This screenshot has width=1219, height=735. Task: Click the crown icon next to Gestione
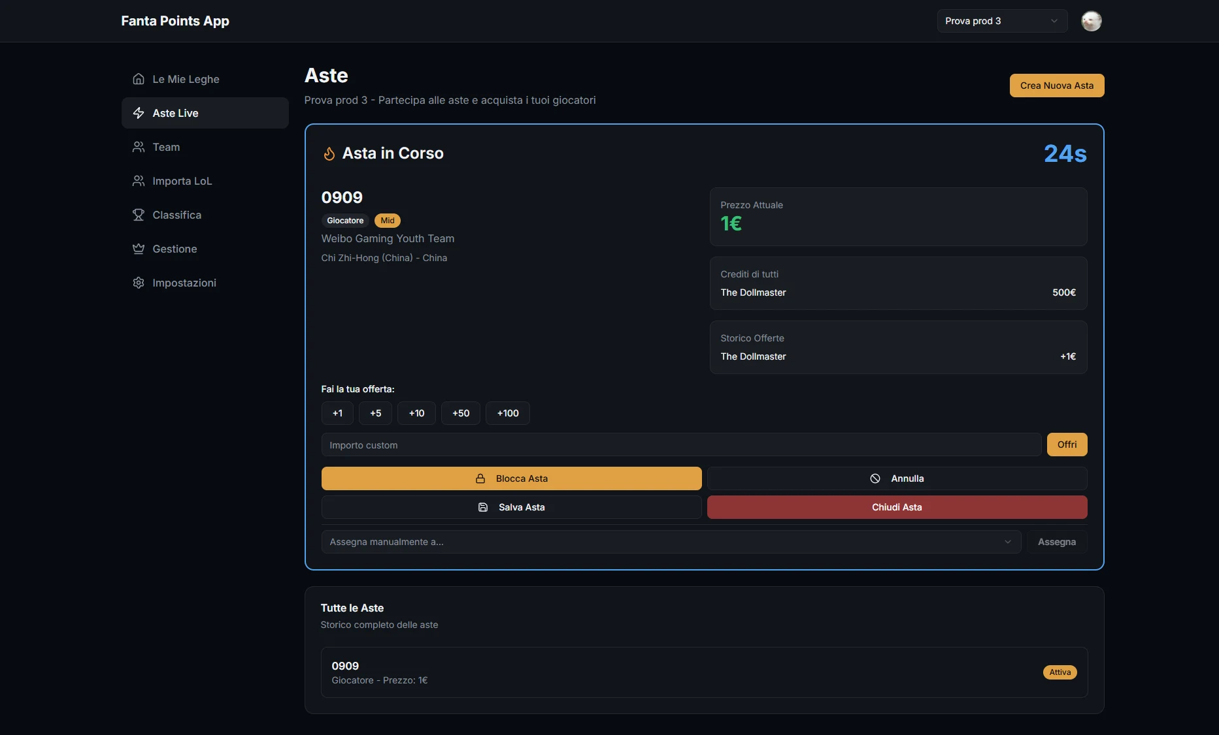click(x=139, y=249)
